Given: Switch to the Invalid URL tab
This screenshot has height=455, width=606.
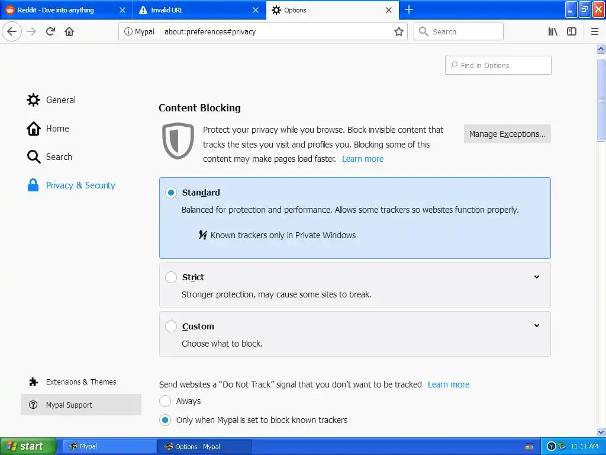Looking at the screenshot, I should 199,10.
